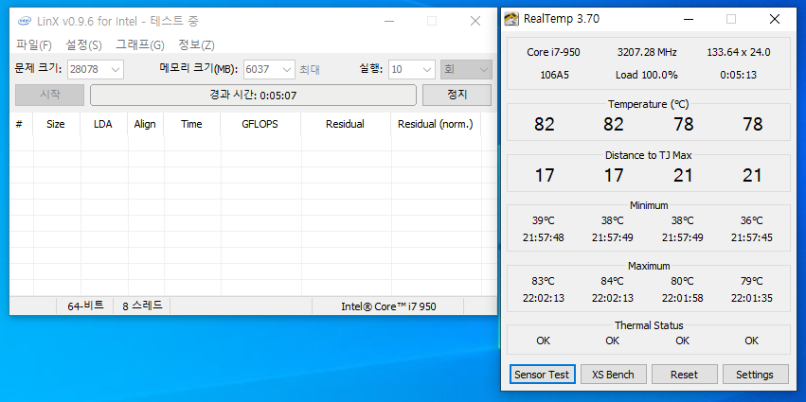Click the RealTemp title bar icon
This screenshot has height=402, width=806.
pos(510,20)
